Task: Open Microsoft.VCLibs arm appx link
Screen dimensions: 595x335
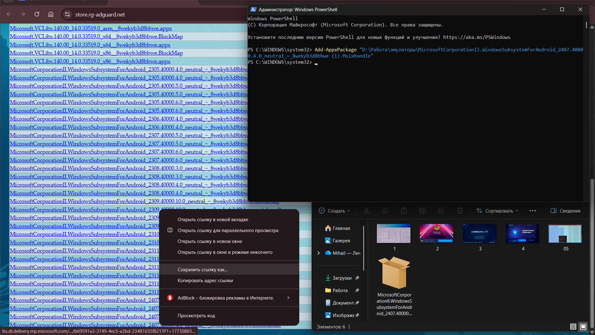Action: coord(91,28)
